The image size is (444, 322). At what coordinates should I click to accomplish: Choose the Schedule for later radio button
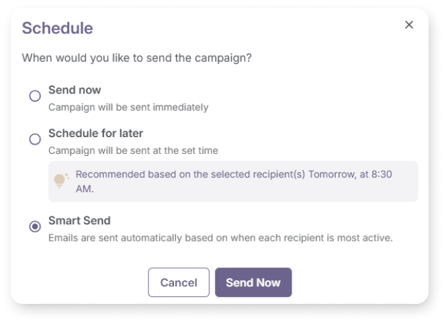point(35,139)
